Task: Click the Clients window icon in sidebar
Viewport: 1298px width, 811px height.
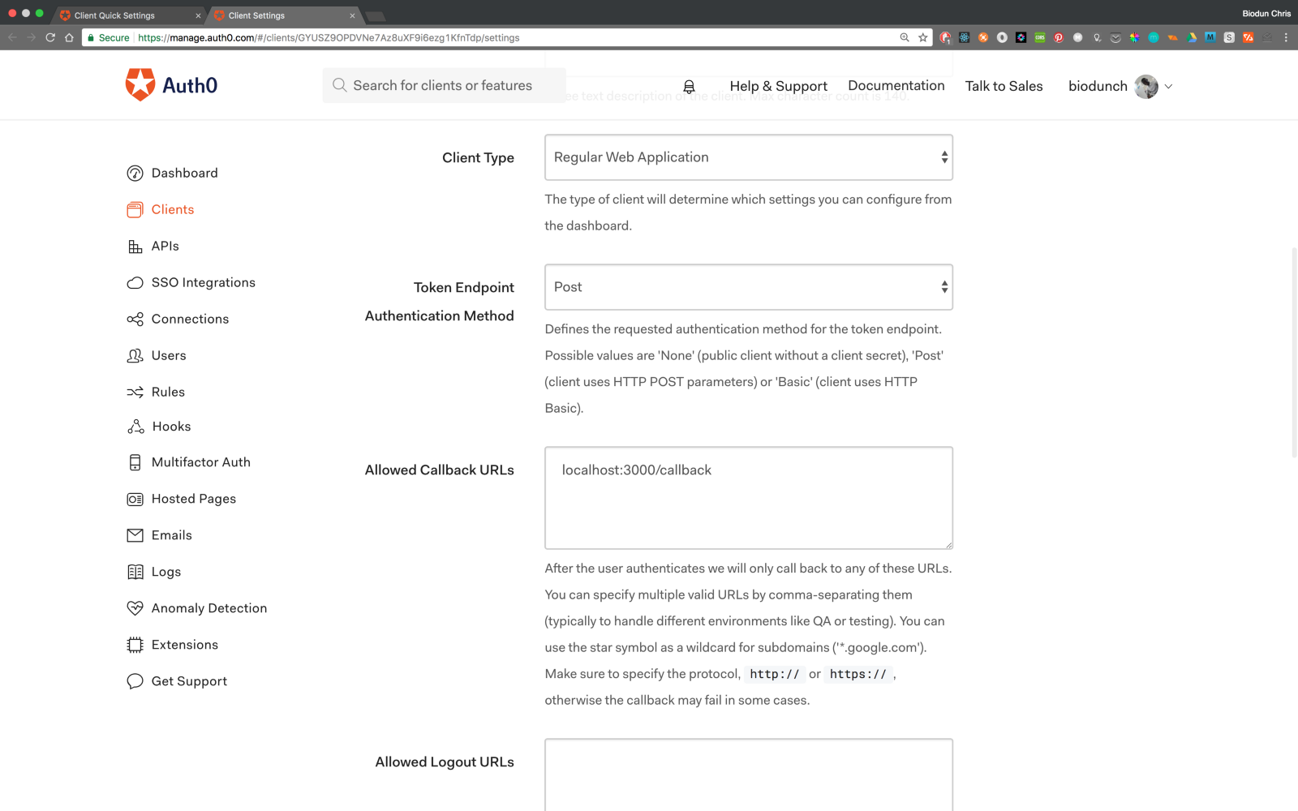Action: pyautogui.click(x=135, y=209)
